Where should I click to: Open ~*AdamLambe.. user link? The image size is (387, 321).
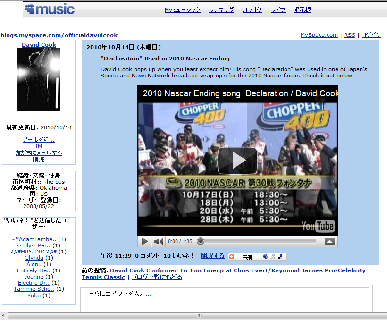pyautogui.click(x=34, y=239)
